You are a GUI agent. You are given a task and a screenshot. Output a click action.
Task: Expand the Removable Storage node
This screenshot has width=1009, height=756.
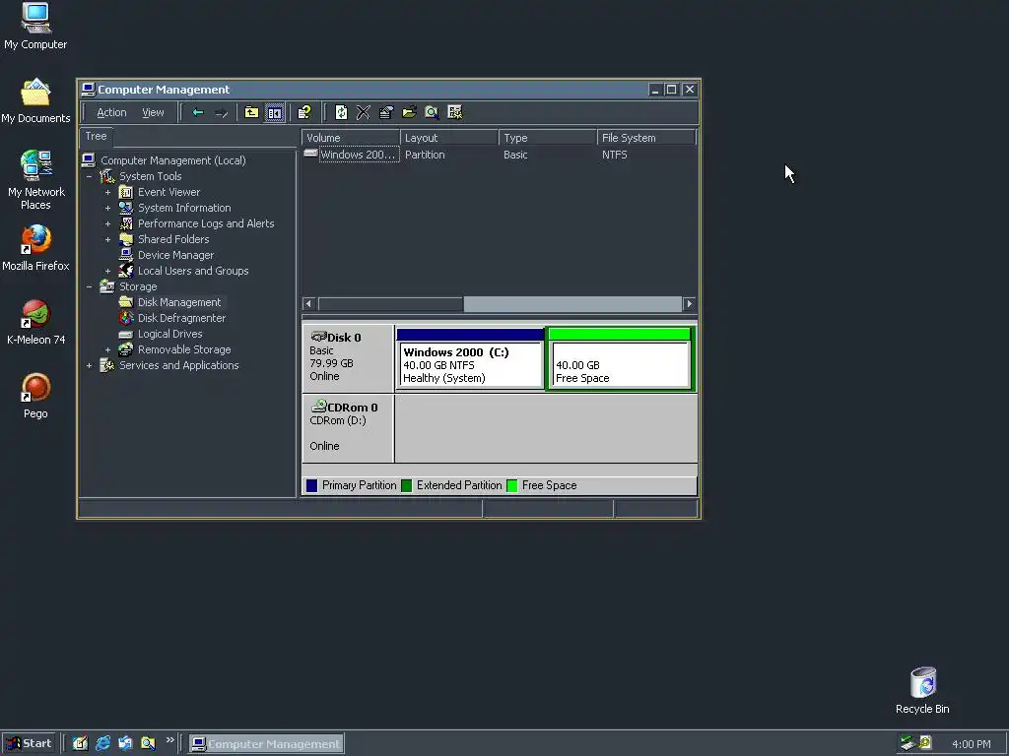107,349
